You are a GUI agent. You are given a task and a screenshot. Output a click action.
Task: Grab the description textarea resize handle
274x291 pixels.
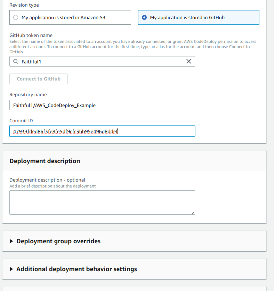193,213
